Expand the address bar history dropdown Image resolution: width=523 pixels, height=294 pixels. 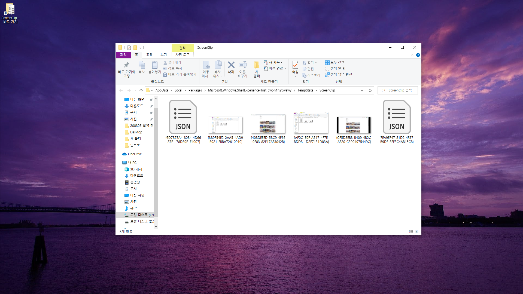click(362, 90)
